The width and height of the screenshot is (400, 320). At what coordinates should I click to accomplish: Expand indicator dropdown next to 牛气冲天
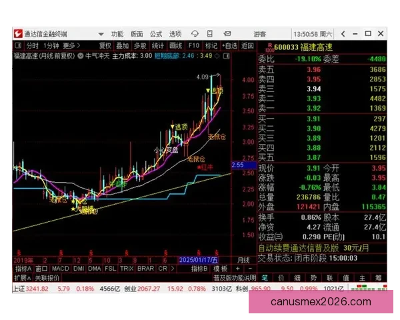click(81, 56)
